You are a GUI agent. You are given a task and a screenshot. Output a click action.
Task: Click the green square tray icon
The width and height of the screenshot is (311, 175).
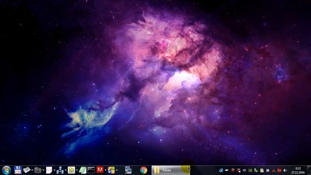coord(250,170)
